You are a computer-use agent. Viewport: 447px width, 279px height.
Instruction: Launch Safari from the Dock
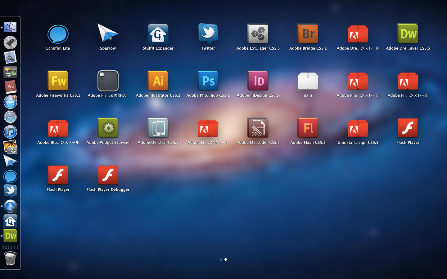click(x=10, y=117)
